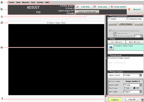Screen dimensions: 144x102
Task: Click the Camera Image Input unit icon
Action: coord(111,47)
